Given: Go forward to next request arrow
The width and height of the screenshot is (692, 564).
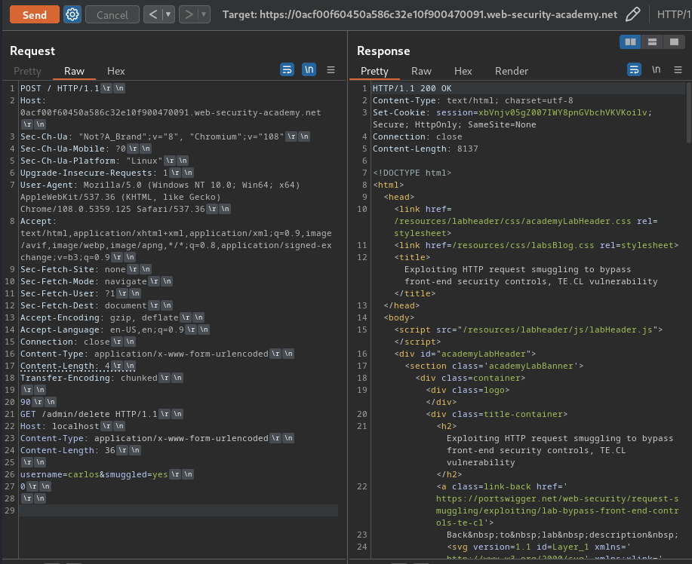Looking at the screenshot, I should (x=189, y=14).
